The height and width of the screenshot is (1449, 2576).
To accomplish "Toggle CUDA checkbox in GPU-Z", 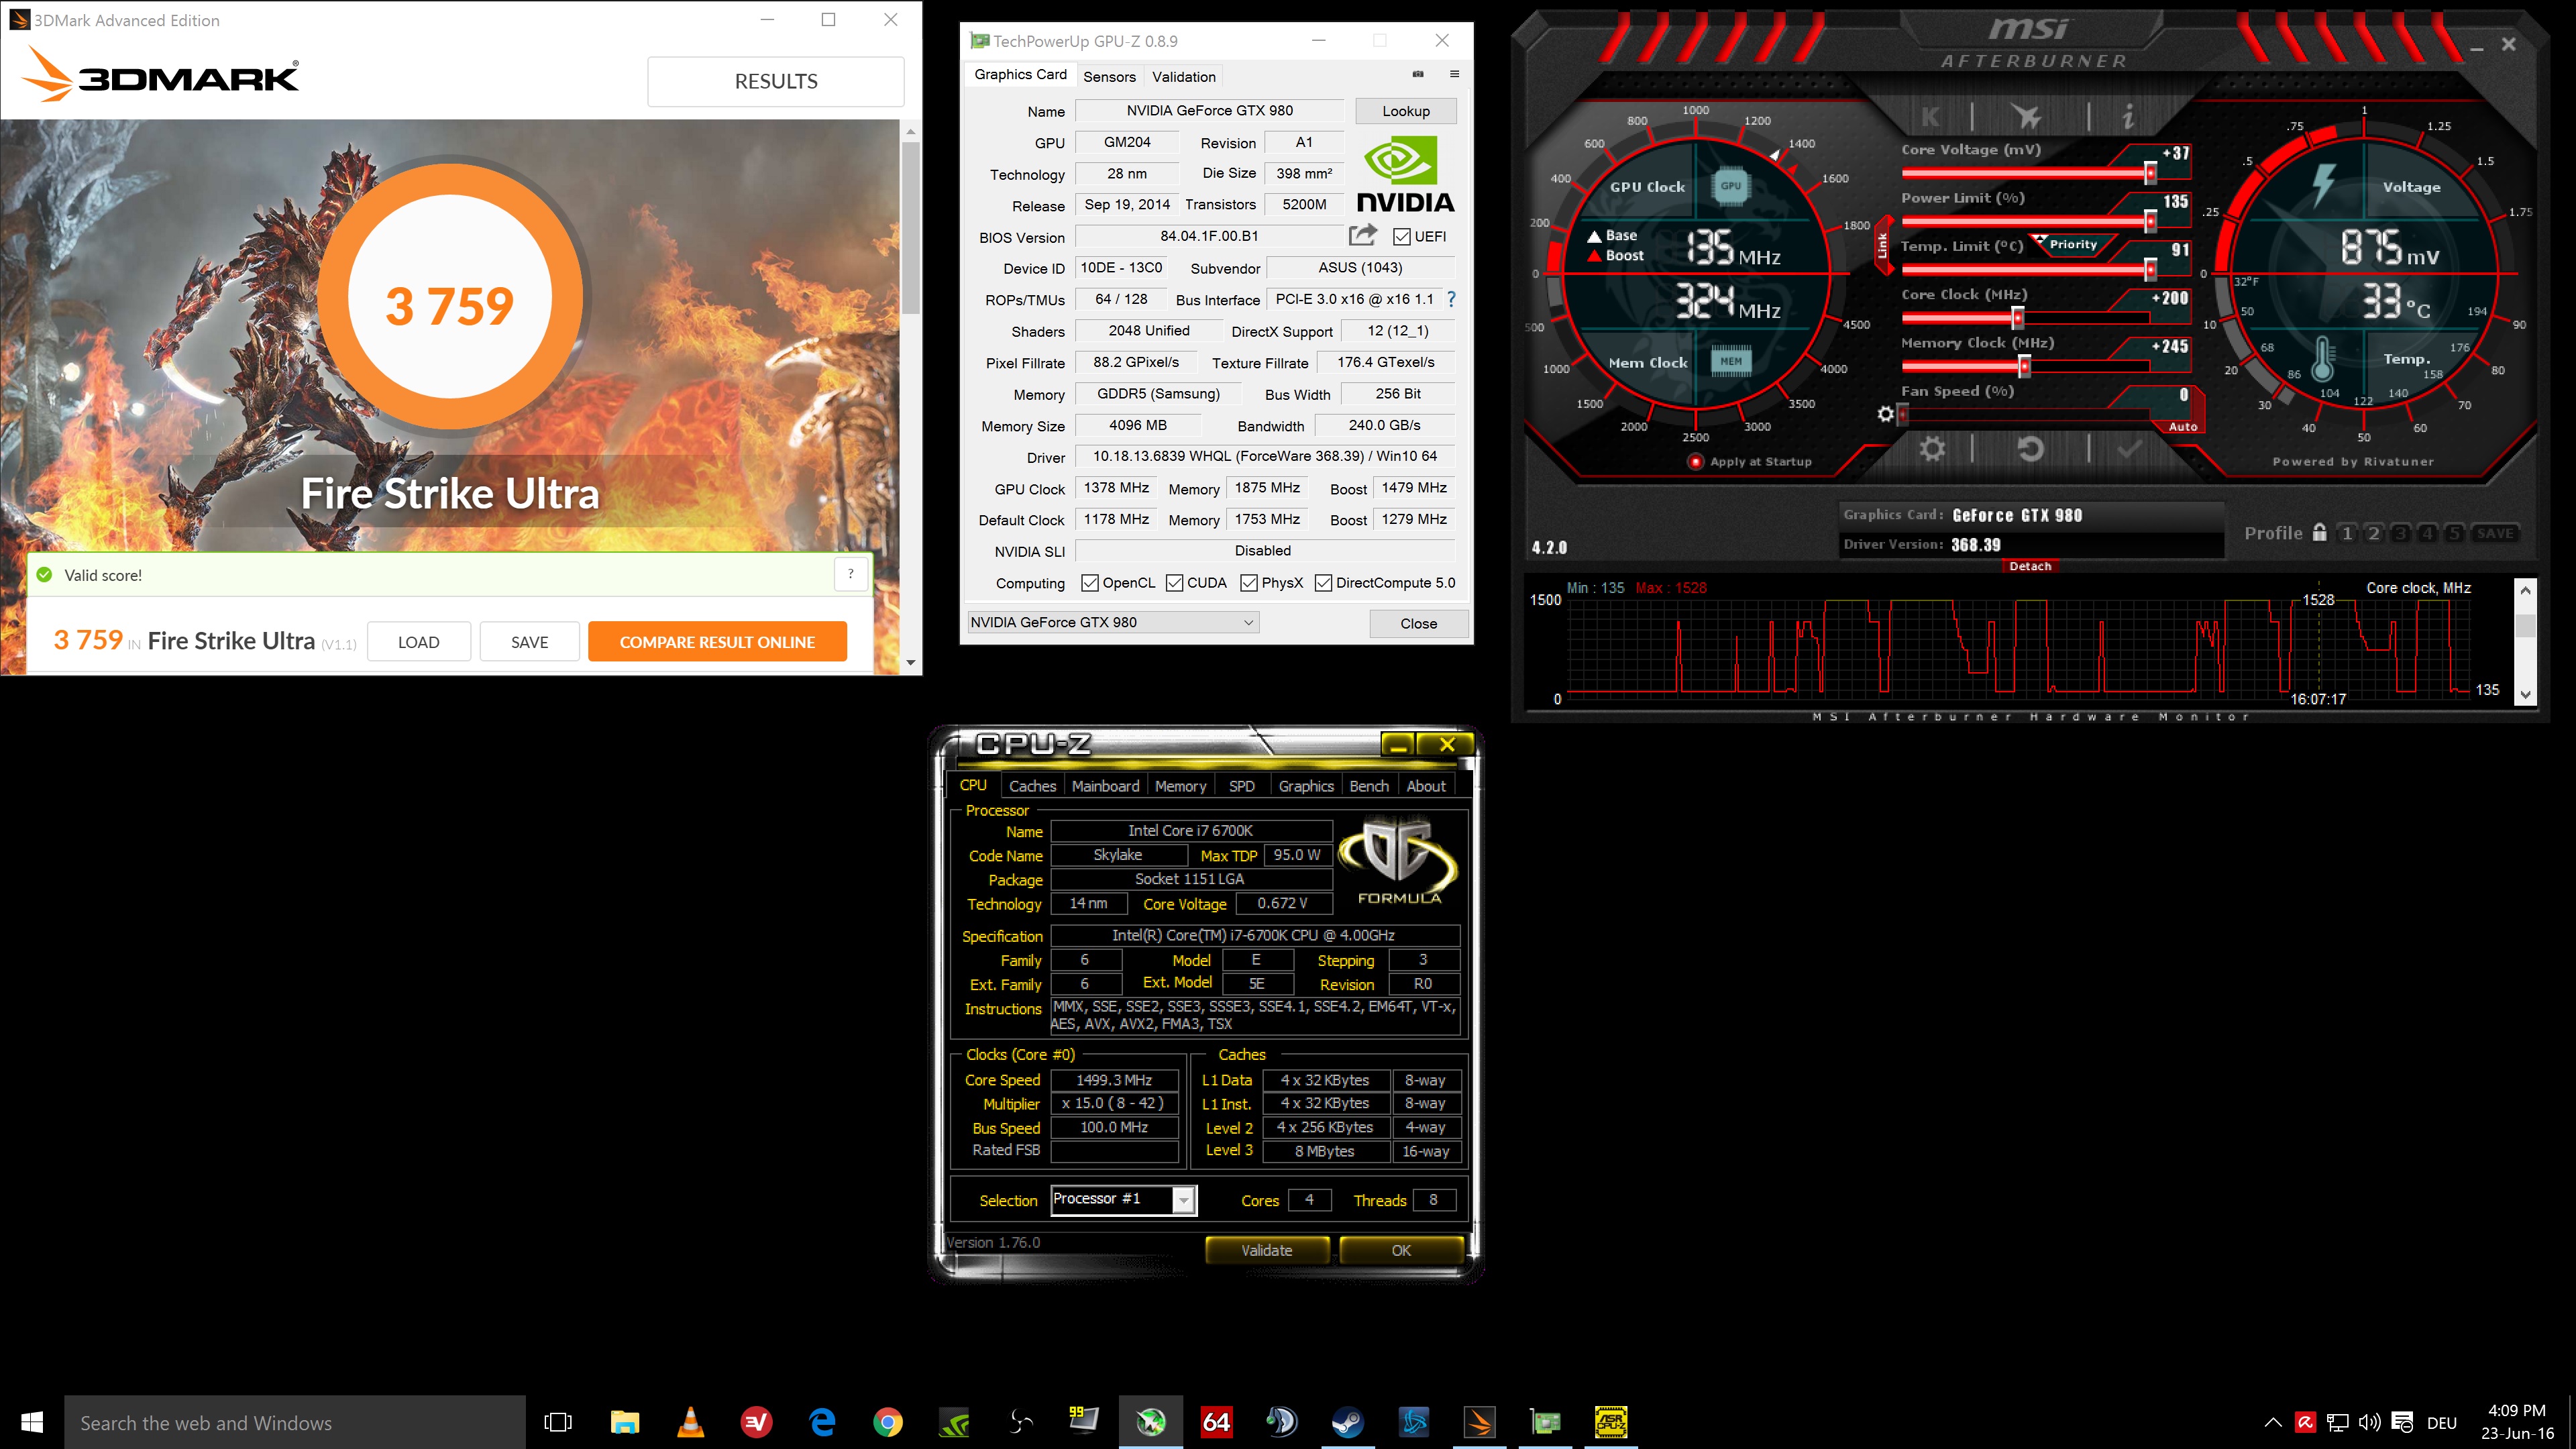I will click(1175, 583).
